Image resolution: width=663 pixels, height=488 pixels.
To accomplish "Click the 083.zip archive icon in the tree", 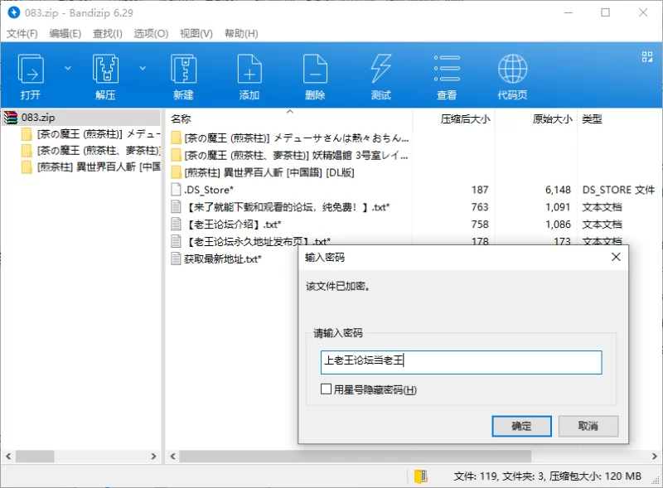I will pos(11,117).
